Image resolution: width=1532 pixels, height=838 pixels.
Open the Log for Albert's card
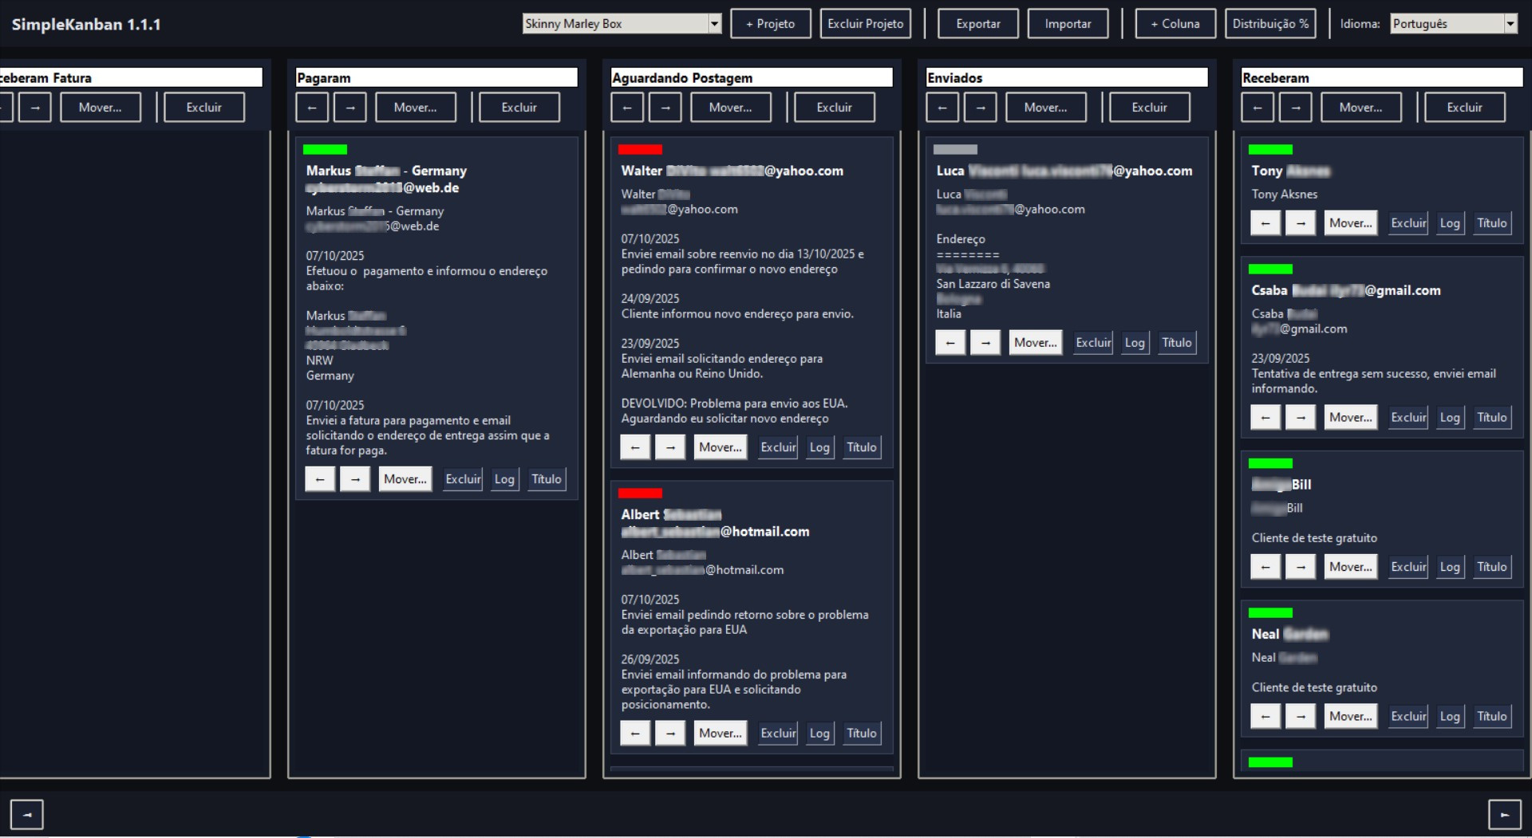point(819,733)
